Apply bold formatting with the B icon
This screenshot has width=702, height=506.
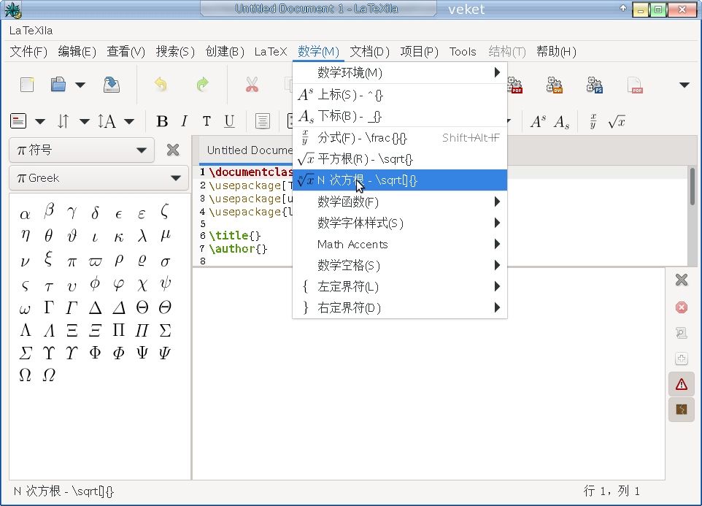pyautogui.click(x=162, y=121)
